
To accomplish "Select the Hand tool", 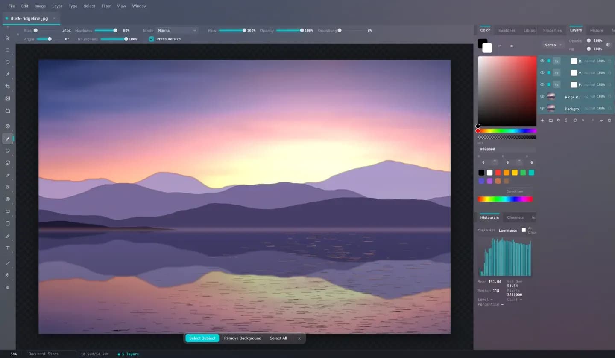I will (x=7, y=275).
